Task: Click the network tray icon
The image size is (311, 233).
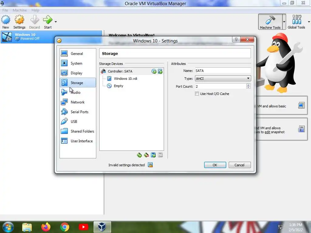Action: click(x=280, y=227)
